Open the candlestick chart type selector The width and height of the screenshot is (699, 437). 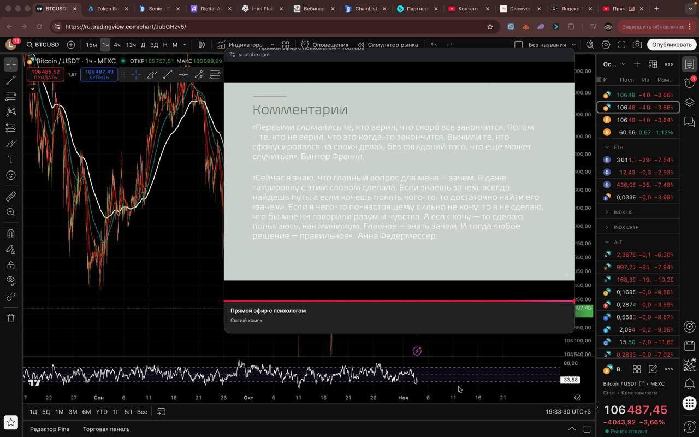tap(202, 45)
